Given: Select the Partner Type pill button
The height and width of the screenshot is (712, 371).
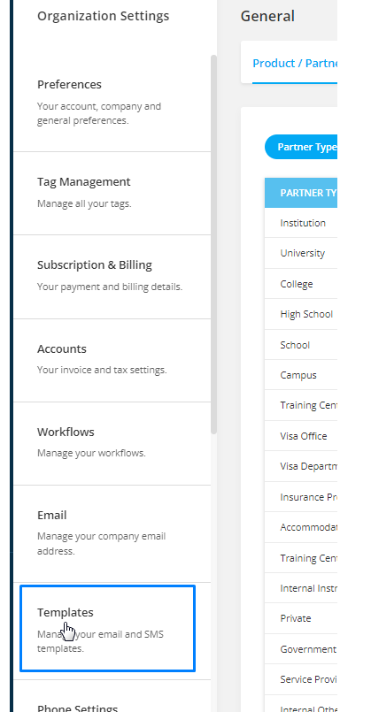Looking at the screenshot, I should coord(301,147).
